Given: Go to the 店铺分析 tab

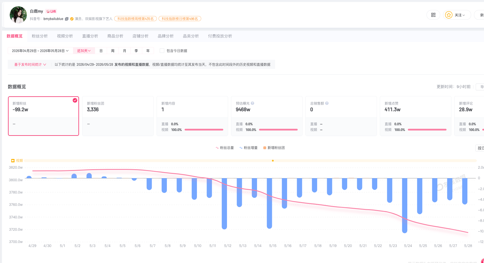Looking at the screenshot, I should point(141,36).
